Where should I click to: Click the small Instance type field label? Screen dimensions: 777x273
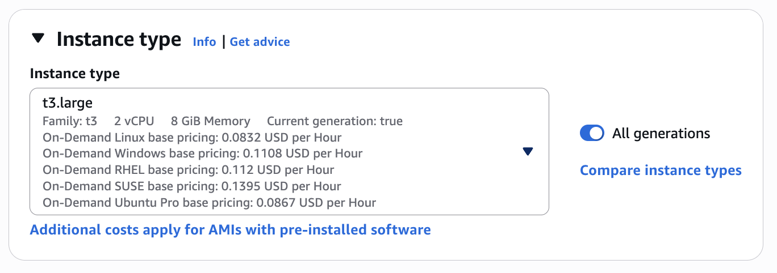74,74
